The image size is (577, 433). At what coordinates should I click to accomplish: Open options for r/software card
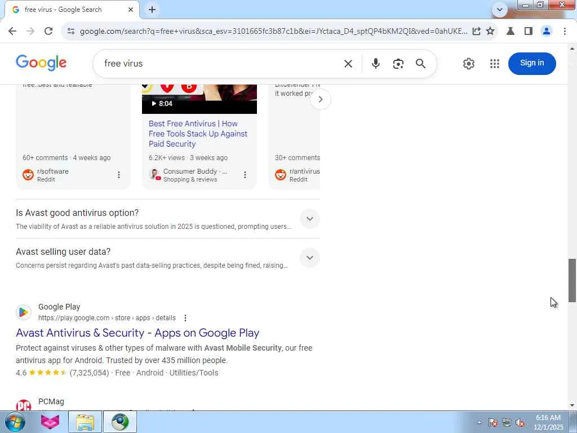[118, 175]
